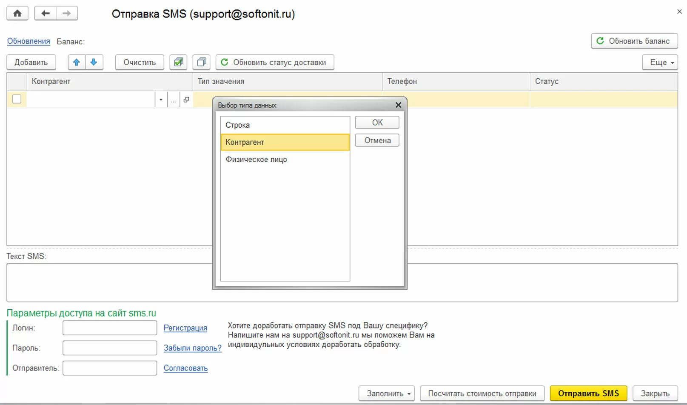This screenshot has height=405, width=687.
Task: Click the check all rows icon
Action: (179, 62)
